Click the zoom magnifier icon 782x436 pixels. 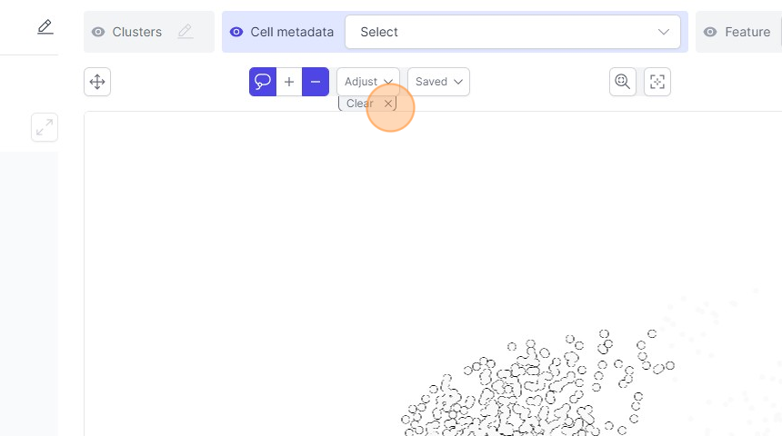(623, 82)
